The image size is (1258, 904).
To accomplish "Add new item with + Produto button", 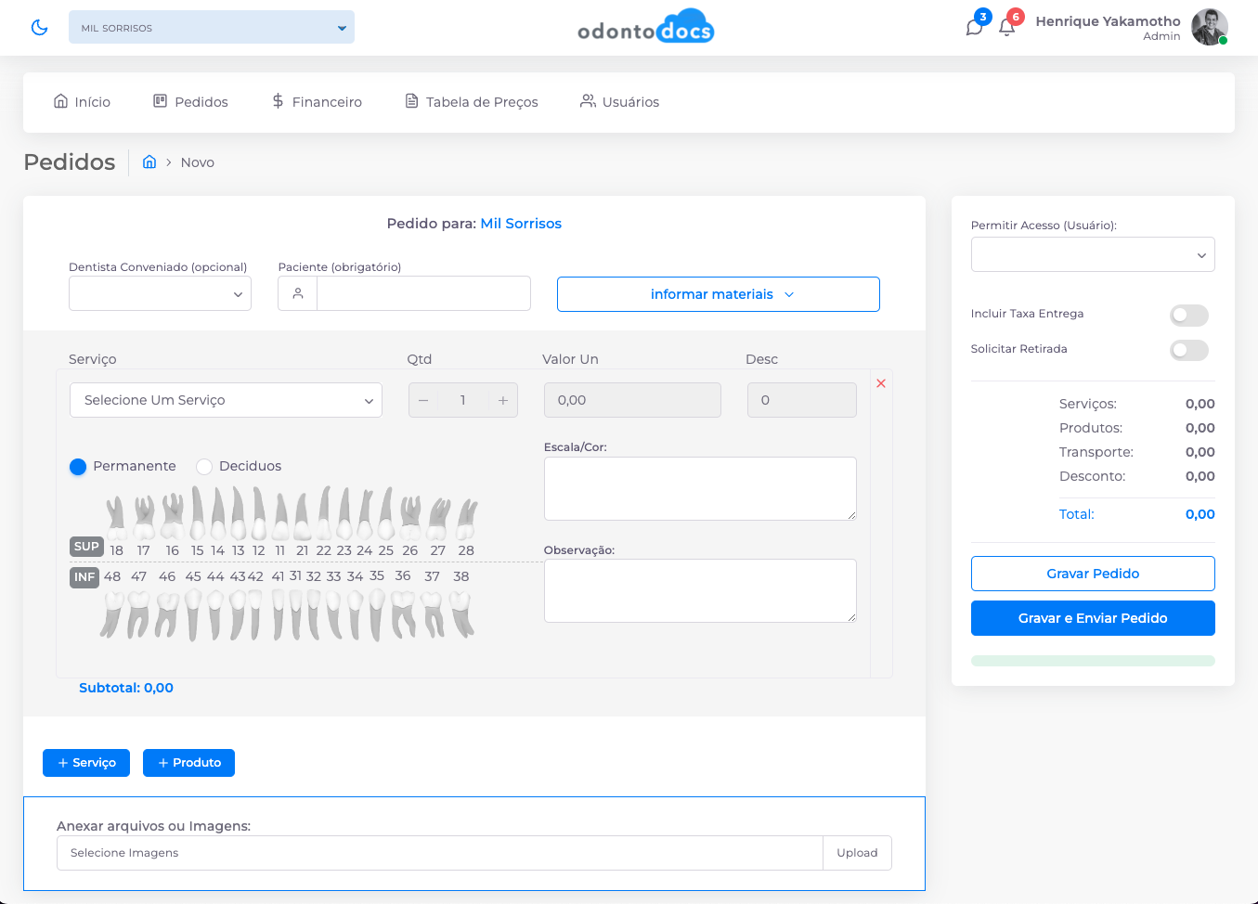I will [x=188, y=763].
